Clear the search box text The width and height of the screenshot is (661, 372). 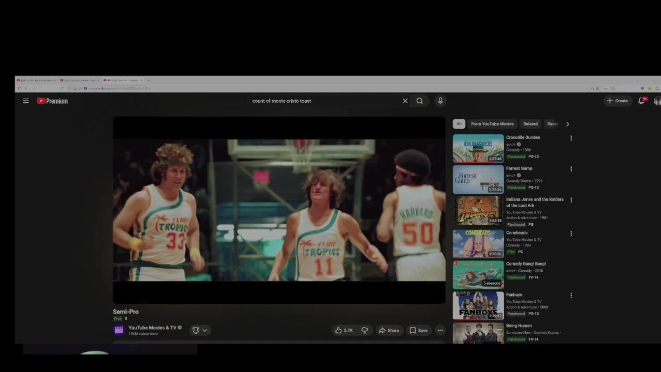pyautogui.click(x=405, y=101)
